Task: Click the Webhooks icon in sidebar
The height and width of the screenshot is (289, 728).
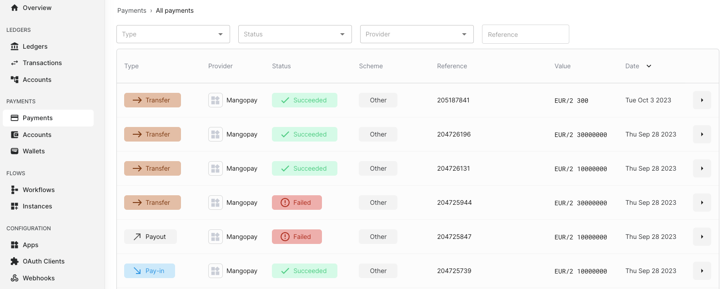Action: click(x=15, y=278)
